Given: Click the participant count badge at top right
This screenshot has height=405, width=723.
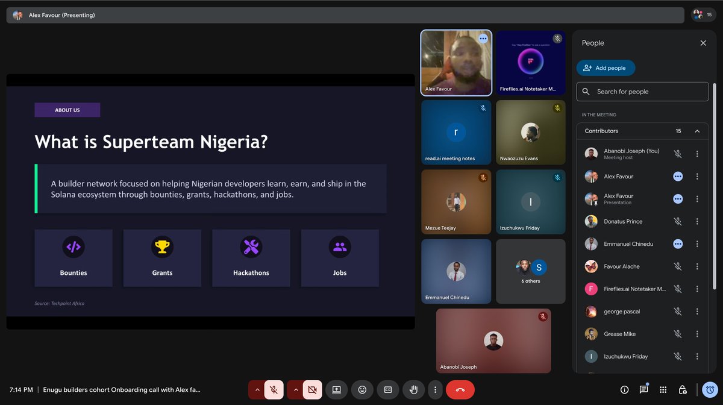Looking at the screenshot, I should 704,15.
